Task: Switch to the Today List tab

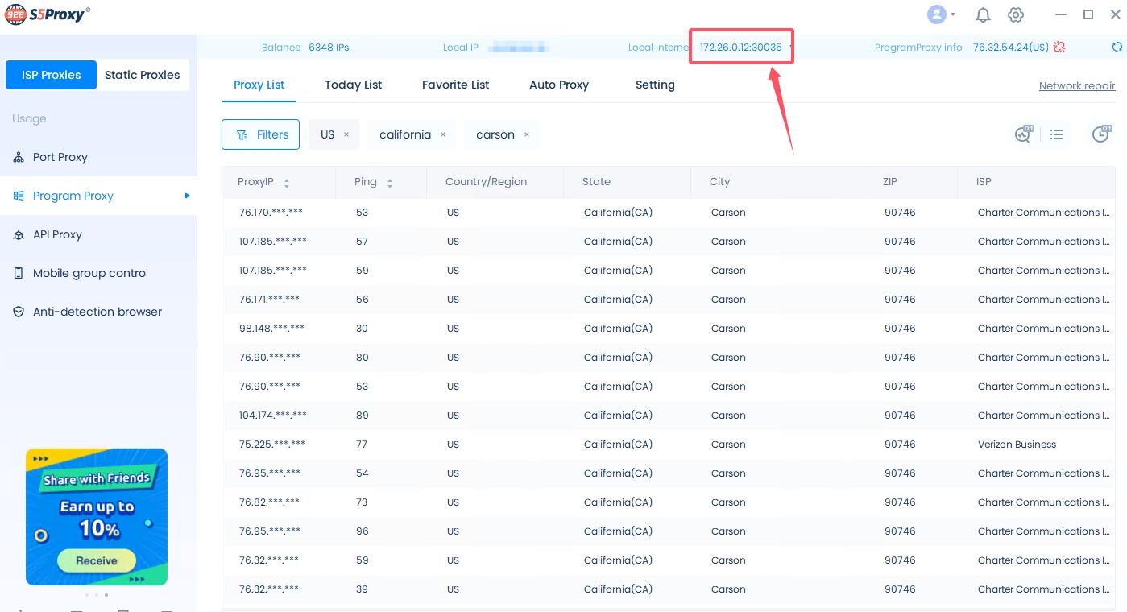Action: point(353,85)
